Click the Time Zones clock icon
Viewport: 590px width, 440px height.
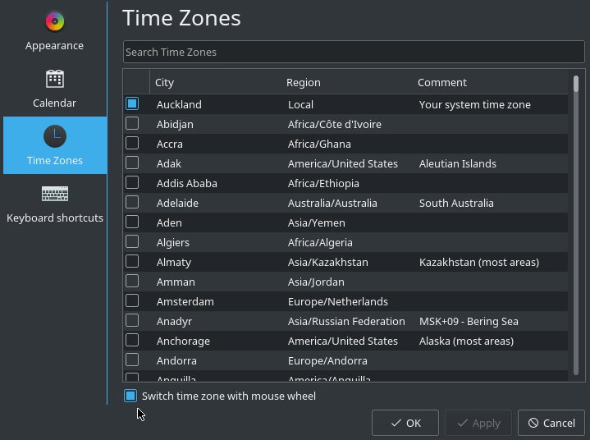pyautogui.click(x=55, y=136)
